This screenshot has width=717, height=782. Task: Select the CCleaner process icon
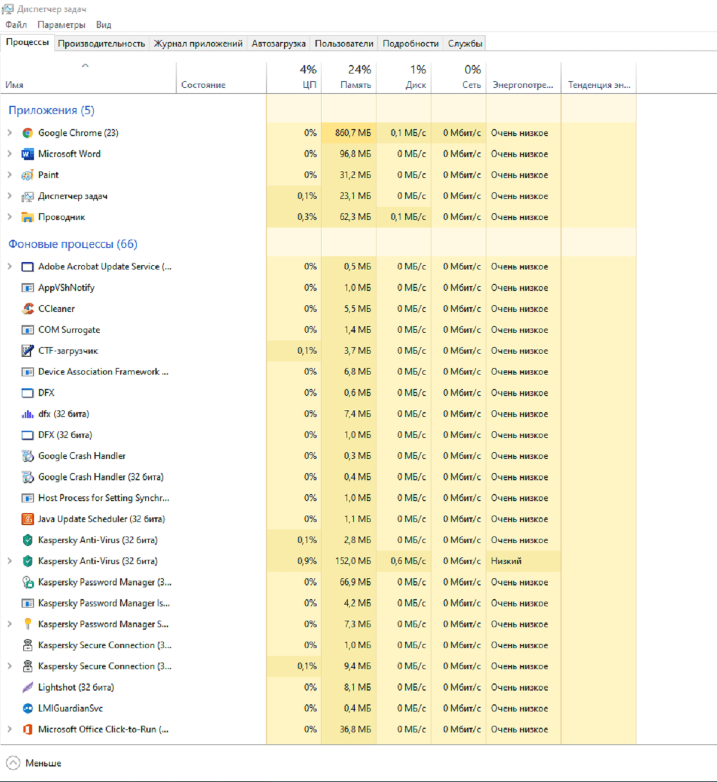click(27, 309)
